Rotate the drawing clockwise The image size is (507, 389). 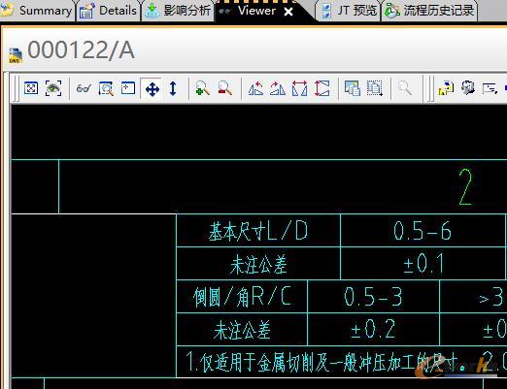point(278,88)
